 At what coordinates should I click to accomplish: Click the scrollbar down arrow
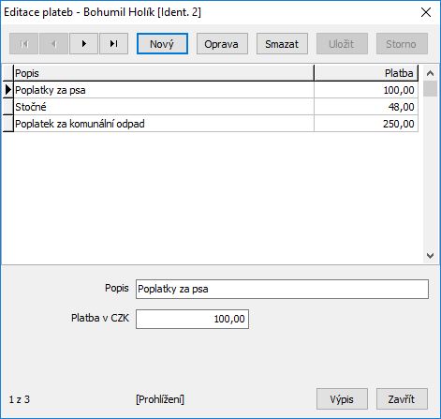pos(430,256)
